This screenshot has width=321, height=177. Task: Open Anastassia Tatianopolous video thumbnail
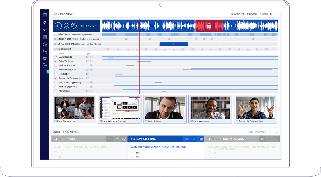click(x=255, y=109)
